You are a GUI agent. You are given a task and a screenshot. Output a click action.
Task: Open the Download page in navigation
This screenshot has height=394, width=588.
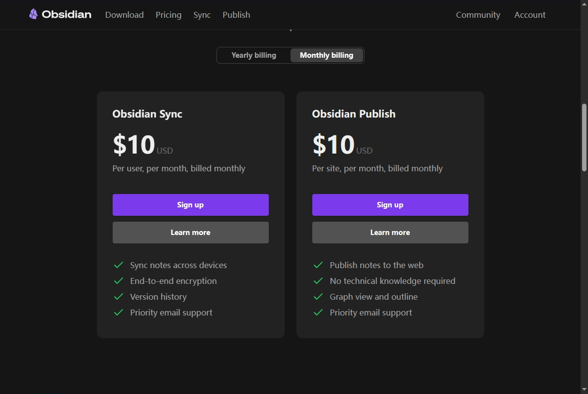pos(125,15)
